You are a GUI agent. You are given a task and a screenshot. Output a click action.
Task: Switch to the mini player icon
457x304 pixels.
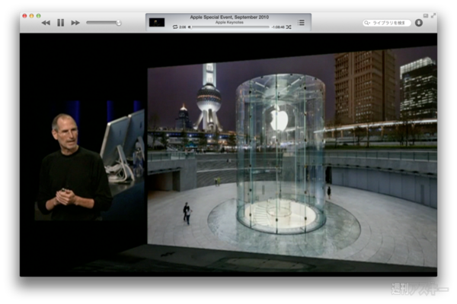426,16
